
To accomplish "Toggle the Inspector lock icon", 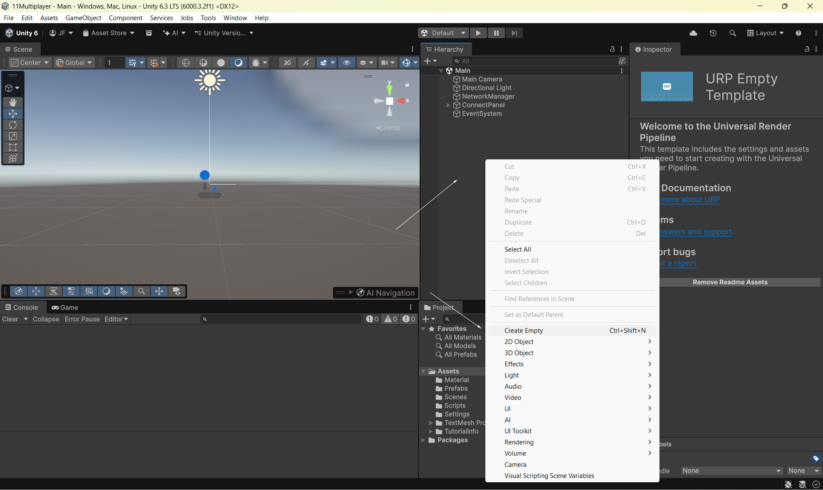I will pos(807,49).
